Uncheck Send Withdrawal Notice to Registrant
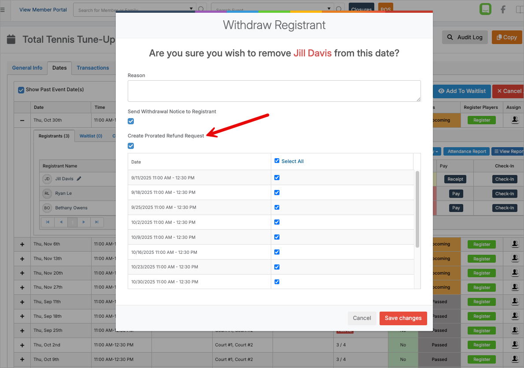 (x=131, y=121)
